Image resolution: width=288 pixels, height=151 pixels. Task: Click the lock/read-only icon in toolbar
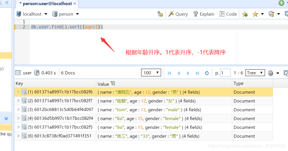pos(160,14)
